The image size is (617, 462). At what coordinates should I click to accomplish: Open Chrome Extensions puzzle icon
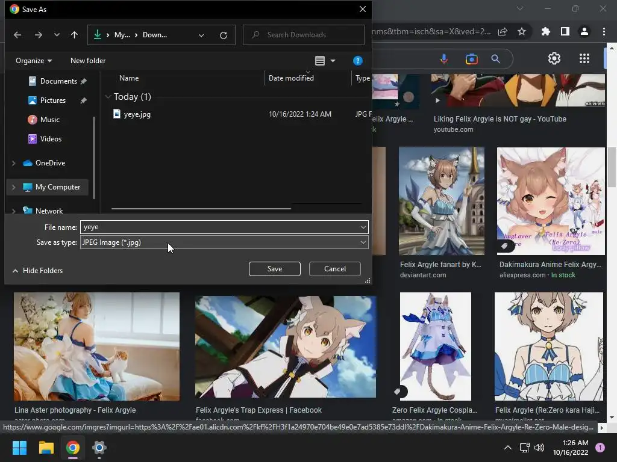[546, 31]
